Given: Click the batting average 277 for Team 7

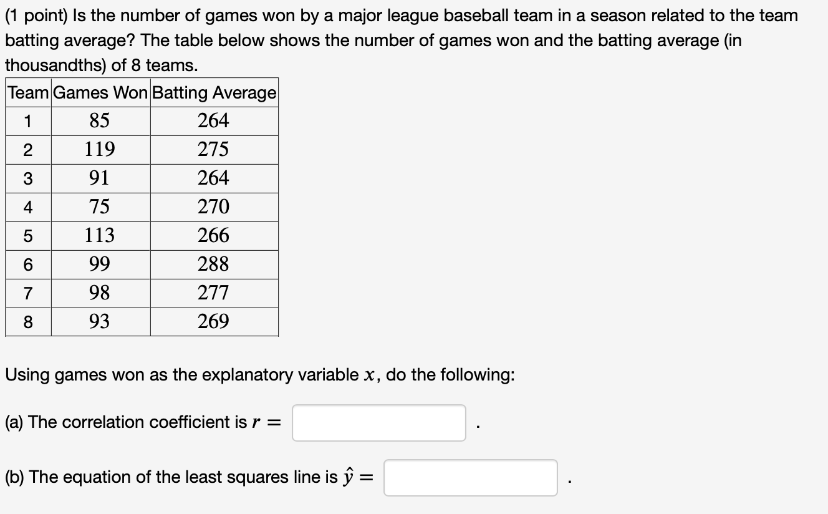Looking at the screenshot, I should tap(214, 293).
